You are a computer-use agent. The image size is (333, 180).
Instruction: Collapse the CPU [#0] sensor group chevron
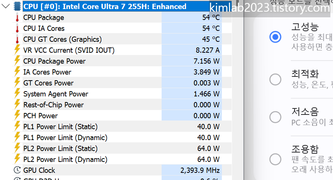6,6
